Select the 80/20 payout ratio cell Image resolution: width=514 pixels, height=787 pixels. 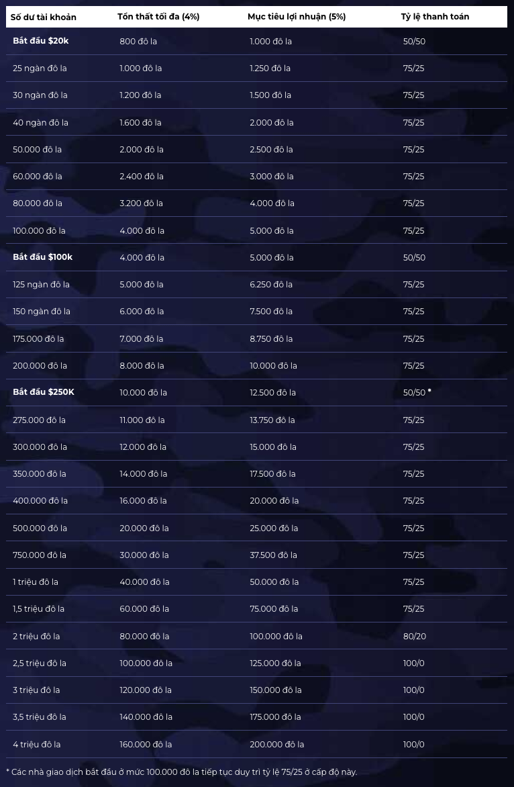click(415, 637)
